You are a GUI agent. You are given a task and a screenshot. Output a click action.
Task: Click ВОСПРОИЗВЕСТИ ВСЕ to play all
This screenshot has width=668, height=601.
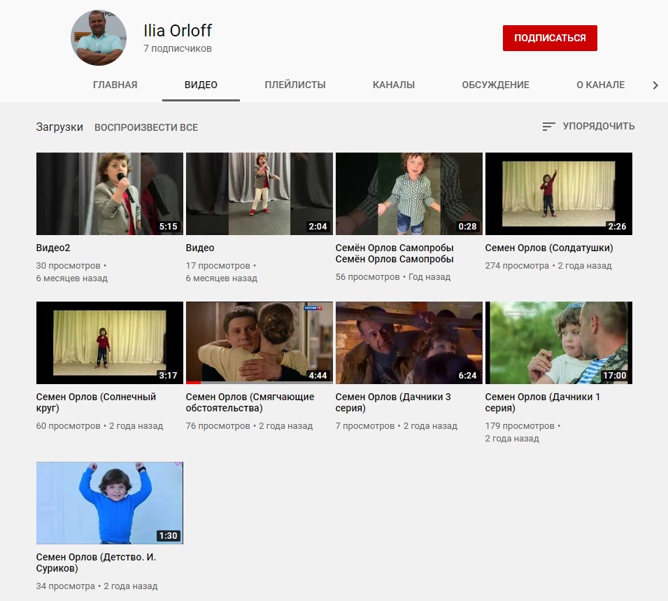click(x=146, y=127)
